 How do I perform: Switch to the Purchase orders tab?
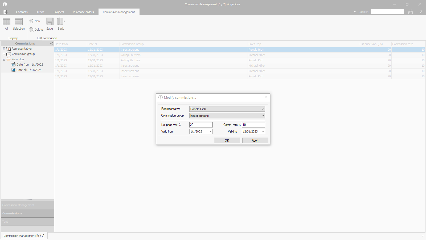point(83,12)
